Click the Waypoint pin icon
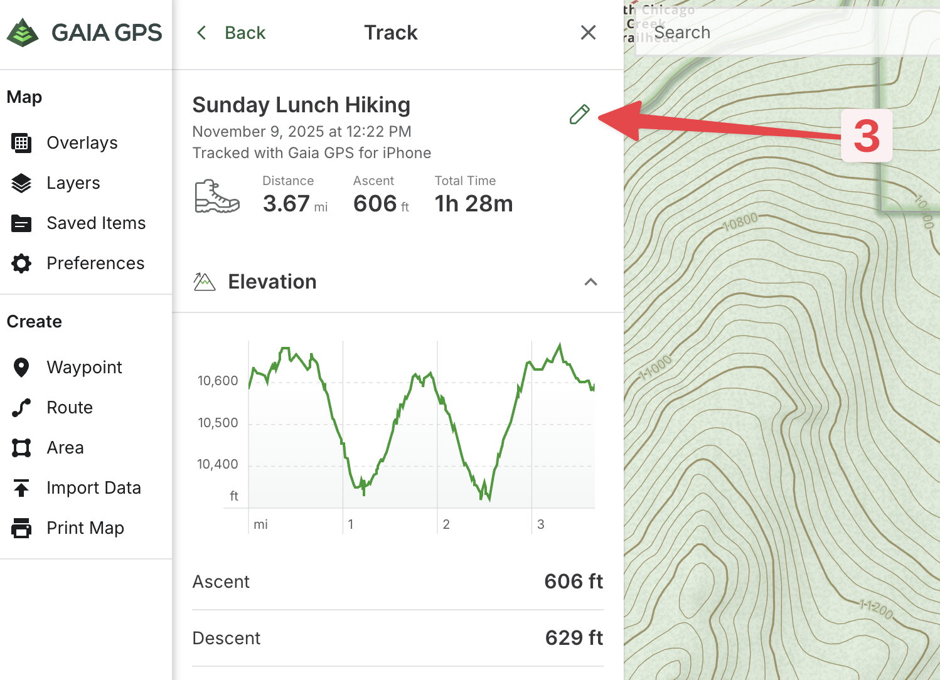The width and height of the screenshot is (940, 680). click(21, 368)
